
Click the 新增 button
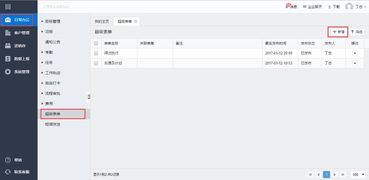pyautogui.click(x=338, y=32)
